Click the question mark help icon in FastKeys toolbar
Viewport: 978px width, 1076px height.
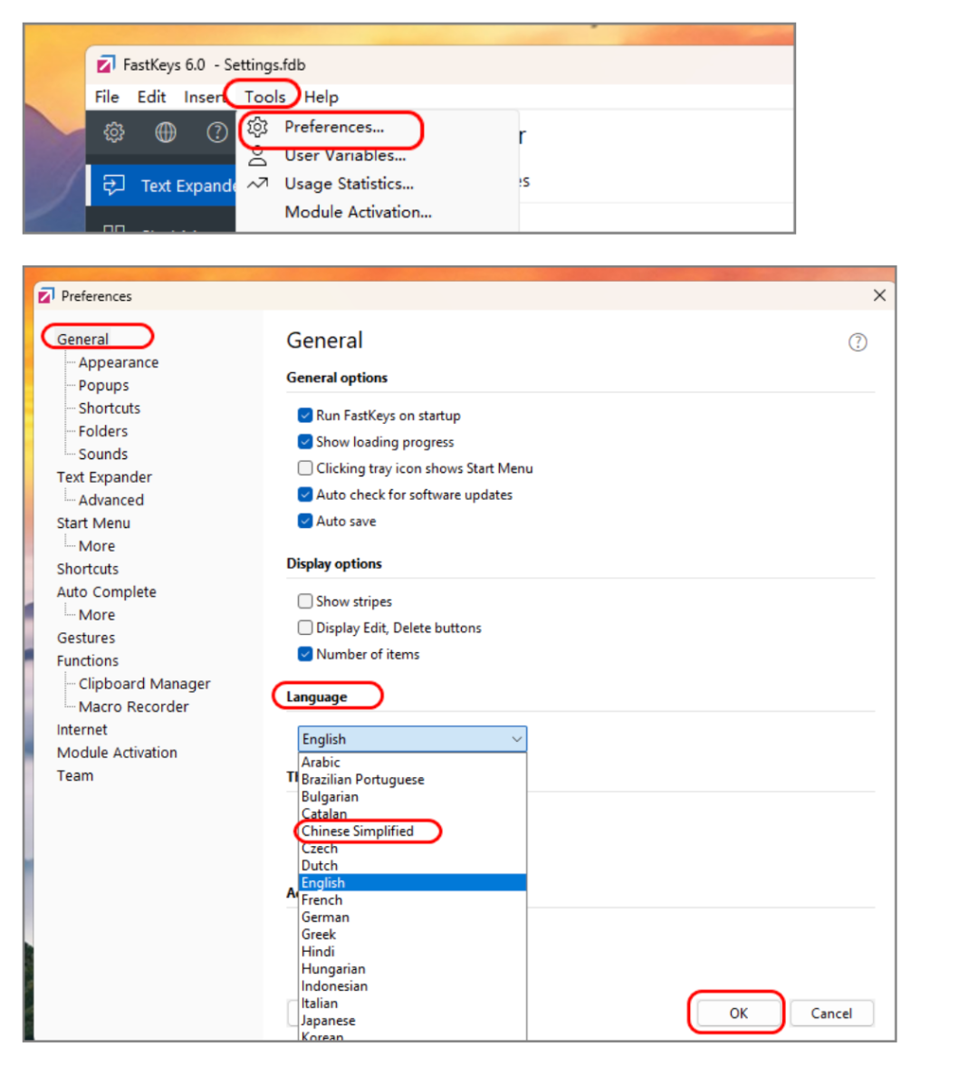[x=216, y=131]
